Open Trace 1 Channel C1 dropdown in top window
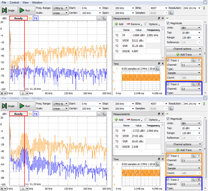The height and width of the screenshot is (191, 208). [x=191, y=65]
